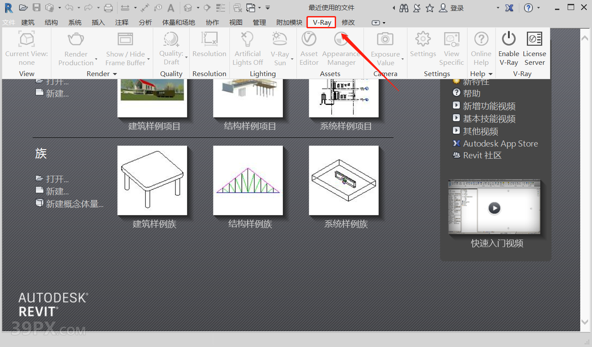Expand the Render panel dropdown arrow
Screen dimensions: 592x347
[x=115, y=74]
